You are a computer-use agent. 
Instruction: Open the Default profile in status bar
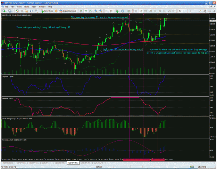coord(99,167)
